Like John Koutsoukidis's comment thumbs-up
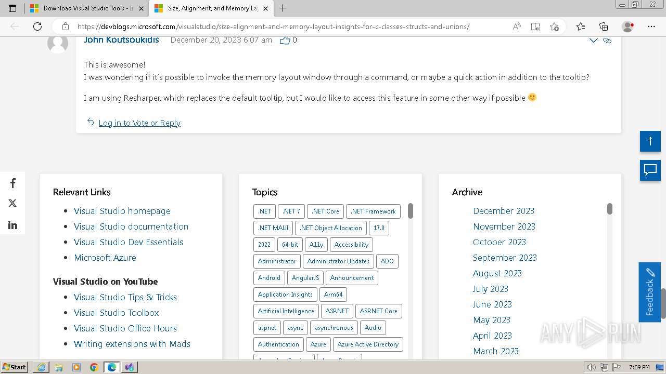The height and width of the screenshot is (374, 666). 285,40
